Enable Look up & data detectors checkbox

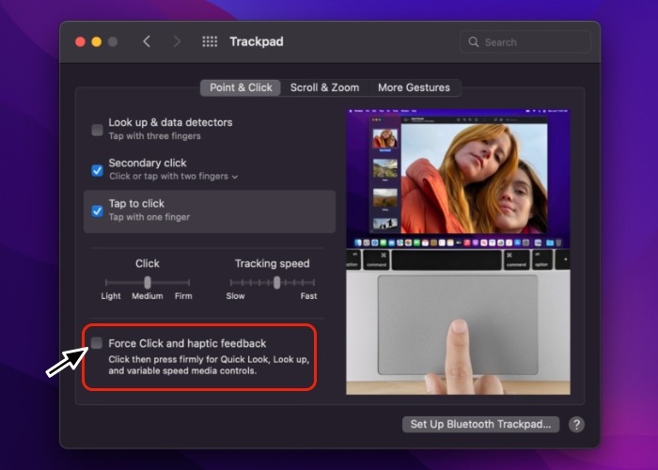tap(97, 130)
